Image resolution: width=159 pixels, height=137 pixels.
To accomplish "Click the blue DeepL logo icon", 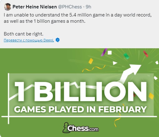I will click(x=57, y=40).
